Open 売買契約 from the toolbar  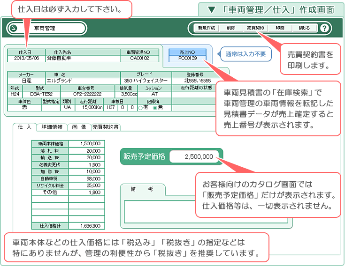pyautogui.click(x=255, y=28)
